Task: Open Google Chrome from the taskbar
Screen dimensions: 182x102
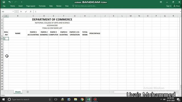Action: (x=82, y=99)
